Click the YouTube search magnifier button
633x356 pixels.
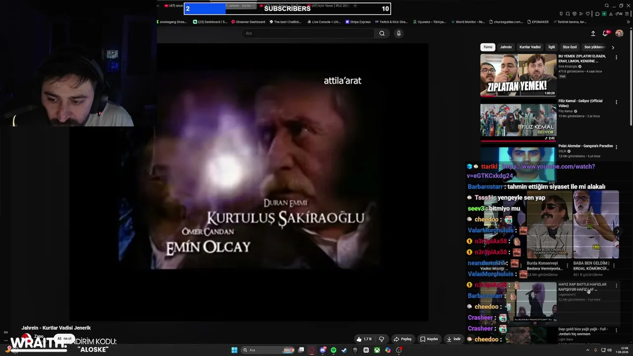382,33
